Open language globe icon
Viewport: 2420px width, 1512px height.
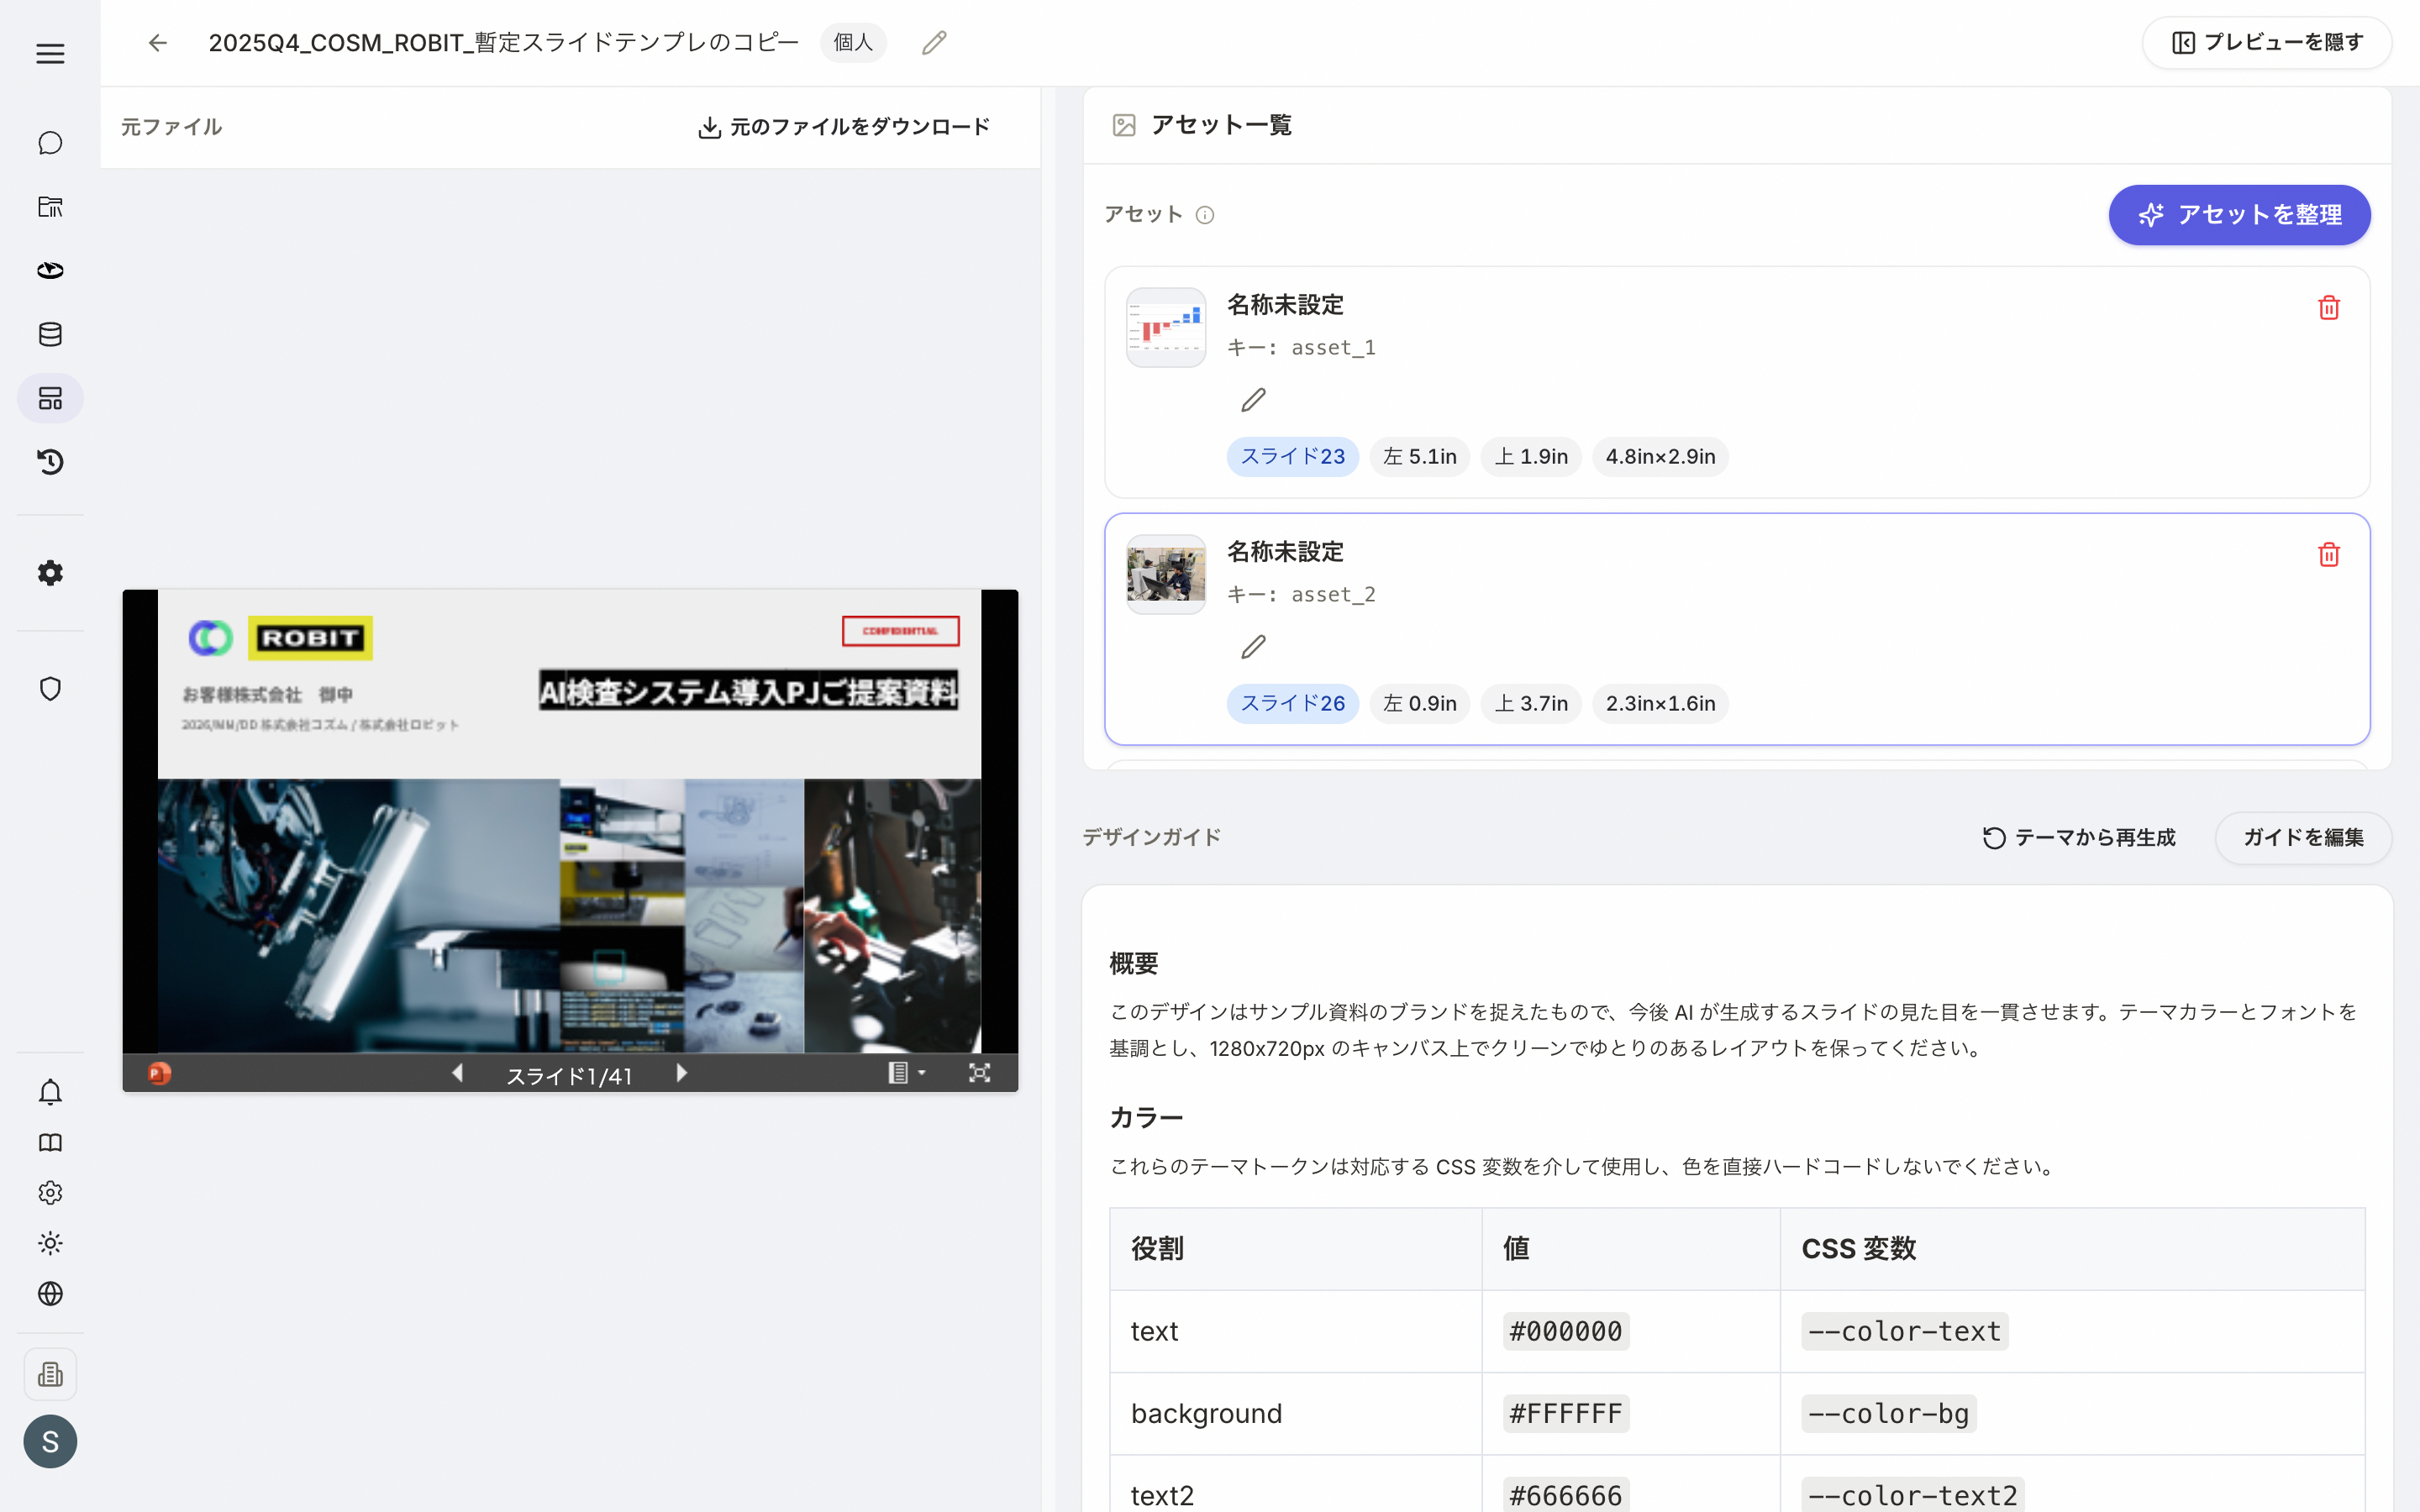click(x=50, y=1294)
